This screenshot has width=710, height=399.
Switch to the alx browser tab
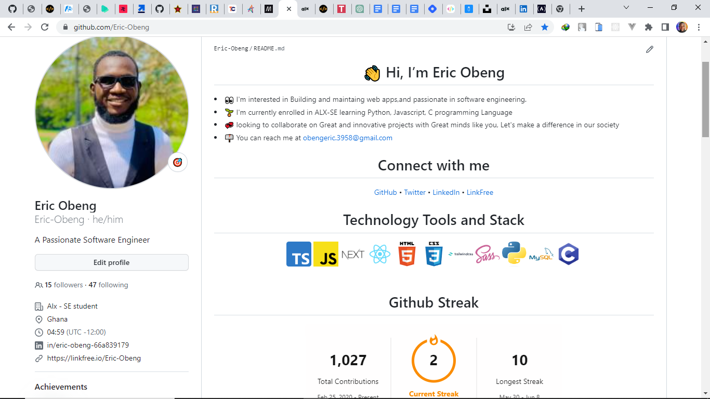coord(306,8)
